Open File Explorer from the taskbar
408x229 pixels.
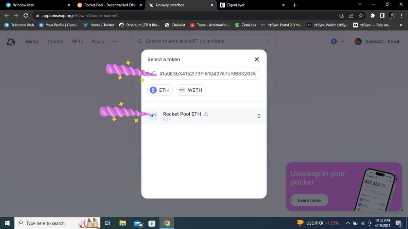click(x=123, y=223)
